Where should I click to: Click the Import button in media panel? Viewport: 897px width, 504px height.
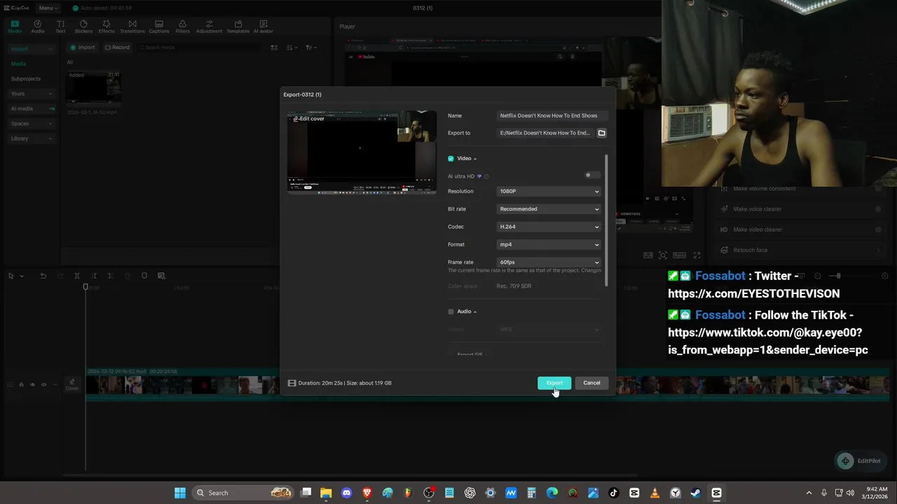coord(82,48)
